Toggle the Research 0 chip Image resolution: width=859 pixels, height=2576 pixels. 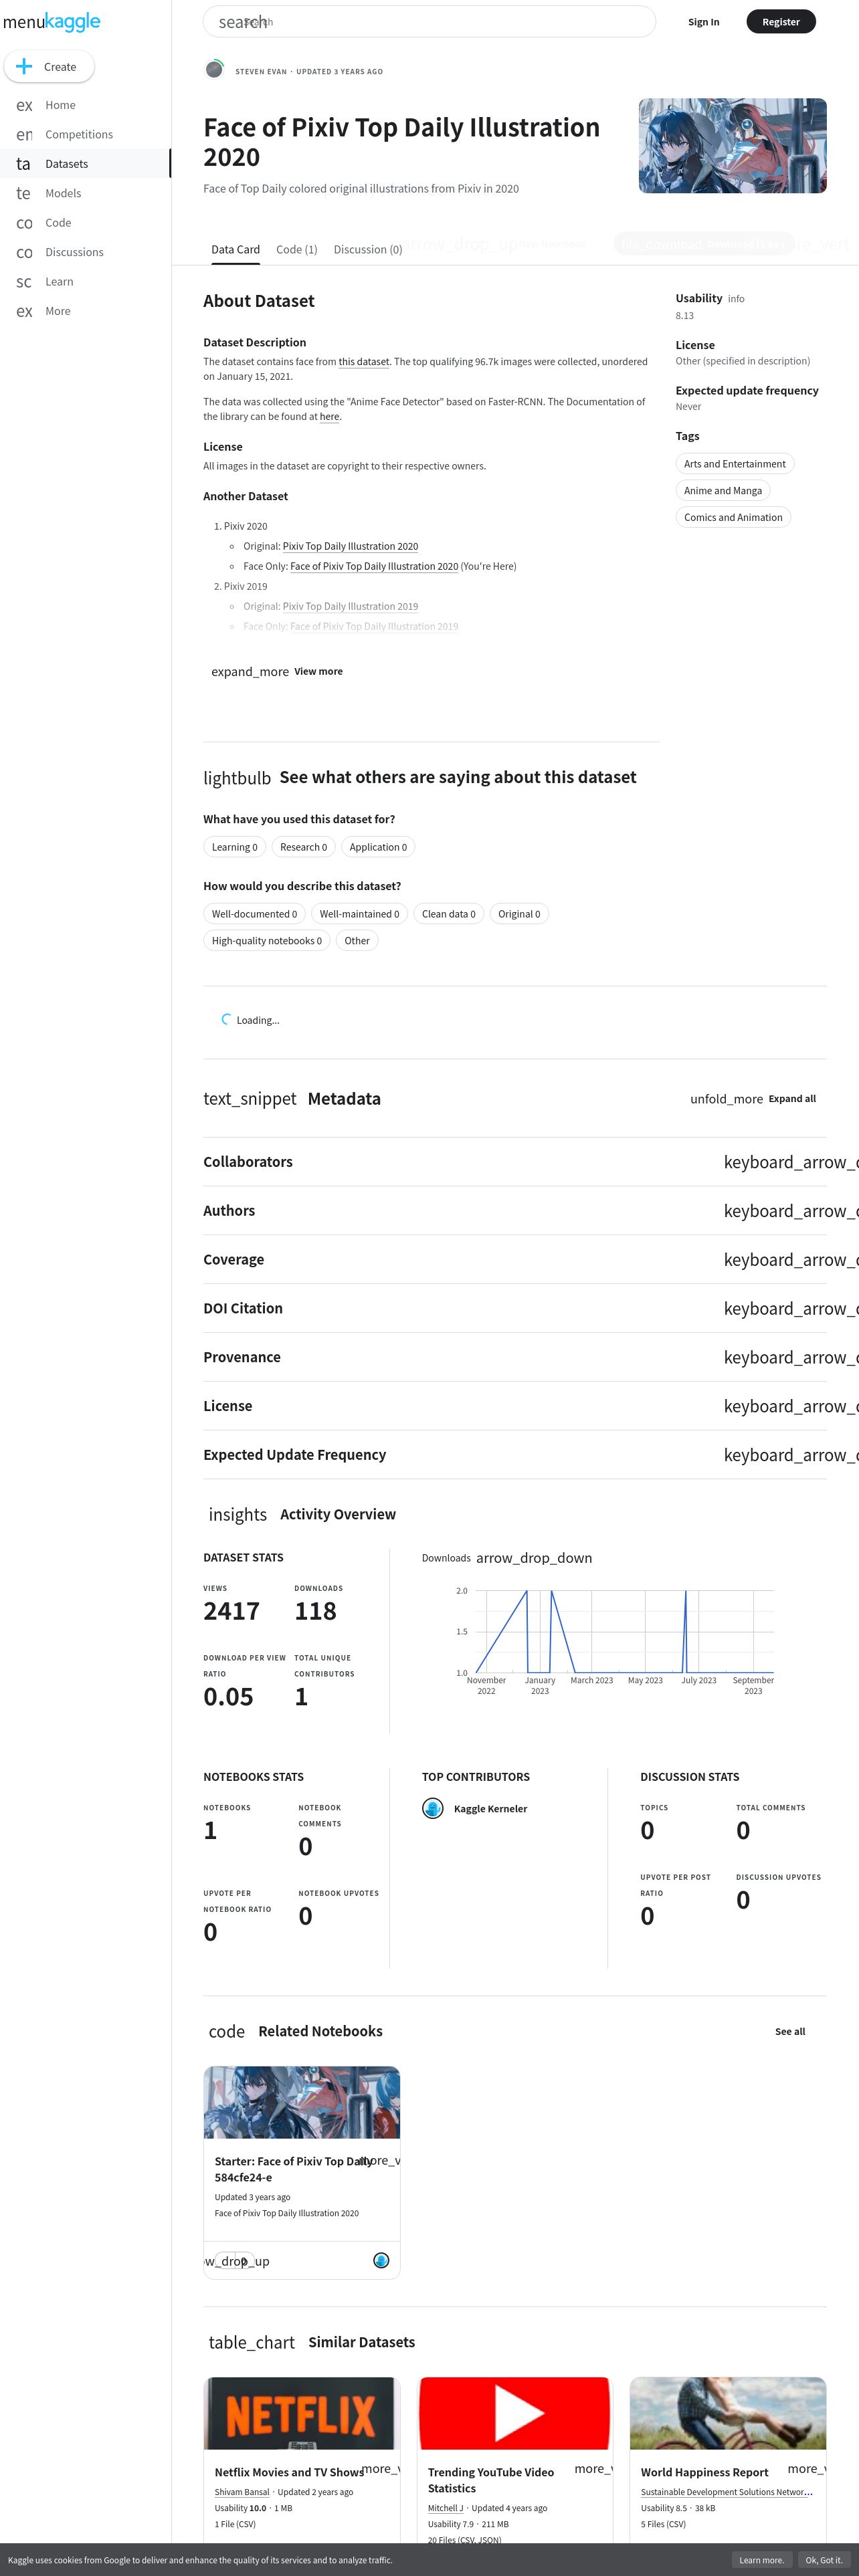point(304,847)
